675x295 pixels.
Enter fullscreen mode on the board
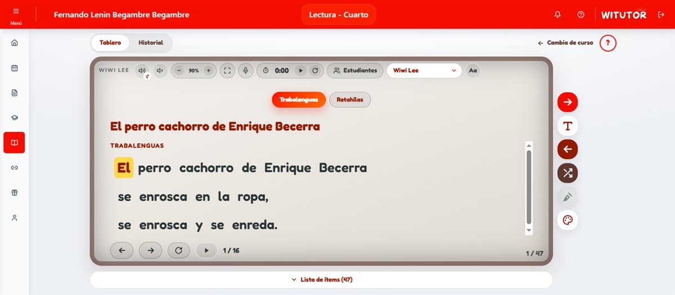pos(227,70)
